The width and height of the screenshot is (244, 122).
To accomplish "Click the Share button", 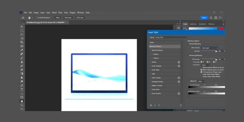I will (204, 18).
